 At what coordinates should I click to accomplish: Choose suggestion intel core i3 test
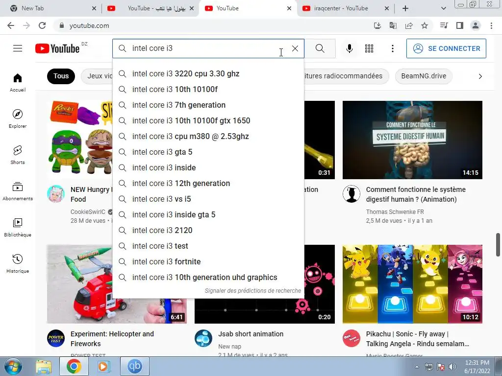tap(208, 246)
